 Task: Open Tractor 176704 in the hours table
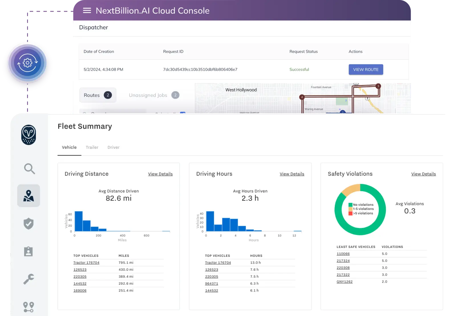[218, 262]
